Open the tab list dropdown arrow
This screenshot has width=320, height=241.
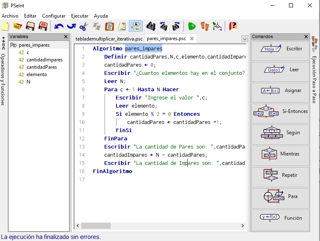tap(244, 38)
